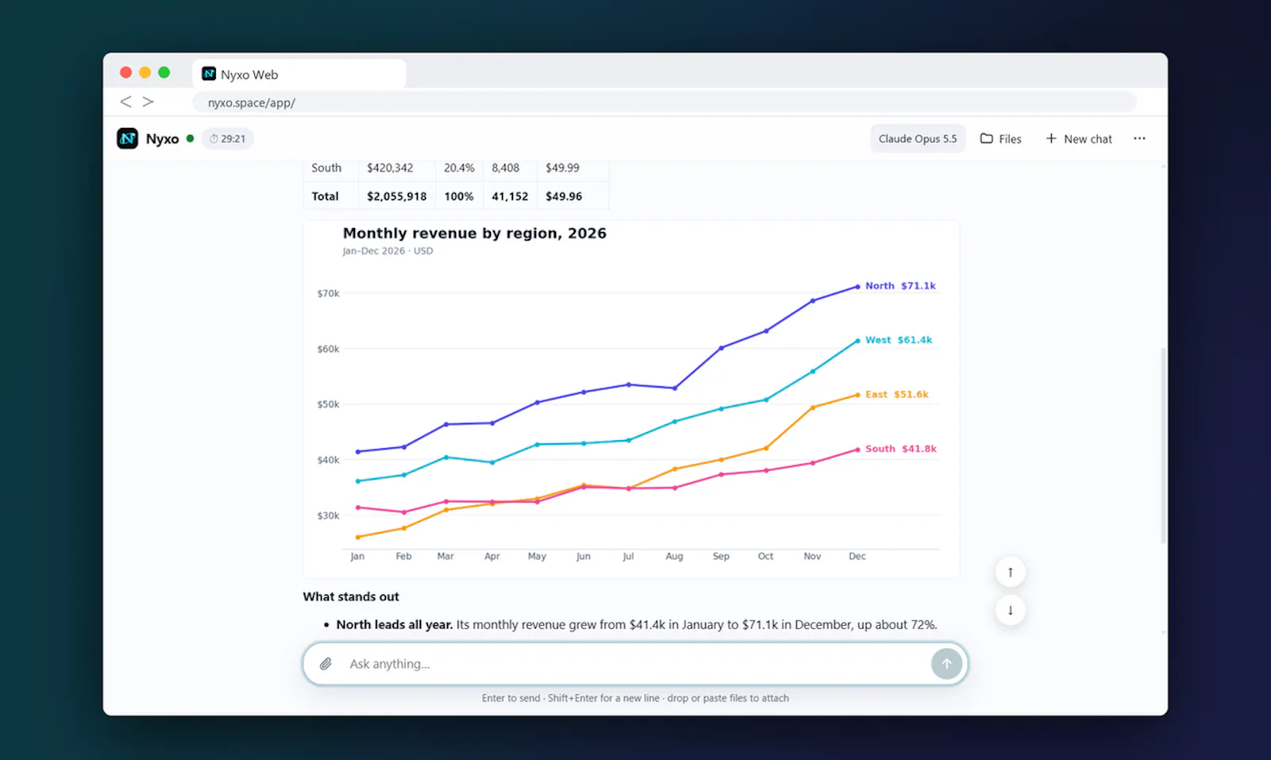The image size is (1271, 760).
Task: Click the send message arrow button
Action: click(x=946, y=664)
